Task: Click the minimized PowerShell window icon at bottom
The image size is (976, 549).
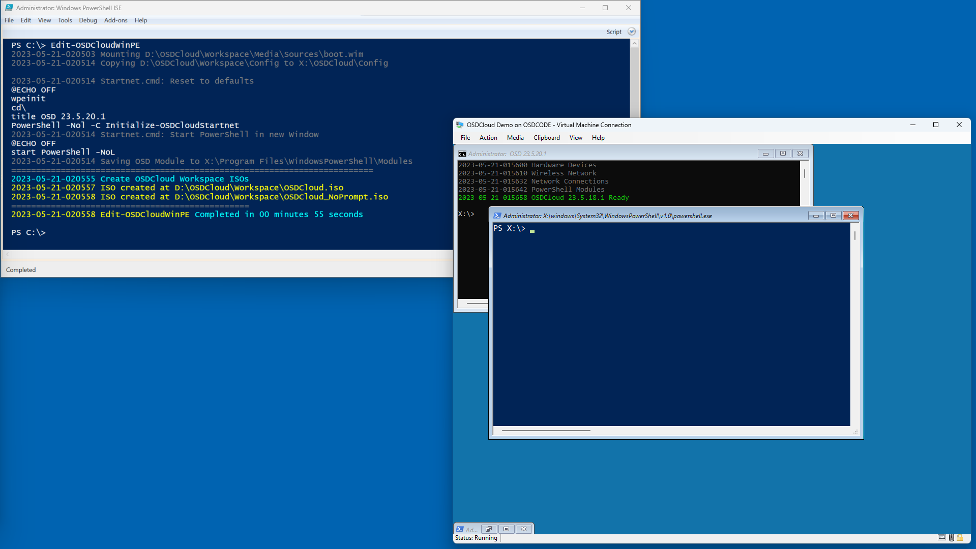Action: pos(460,529)
